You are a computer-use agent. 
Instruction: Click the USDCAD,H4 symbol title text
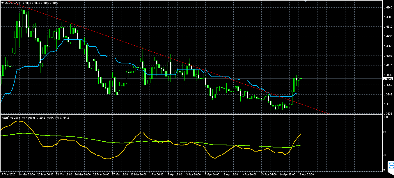coord(13,3)
